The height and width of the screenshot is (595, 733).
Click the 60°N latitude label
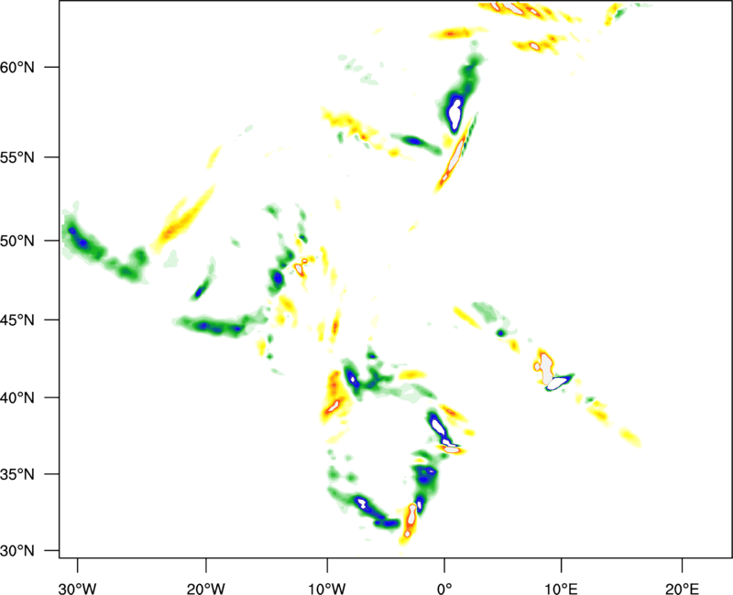click(17, 67)
